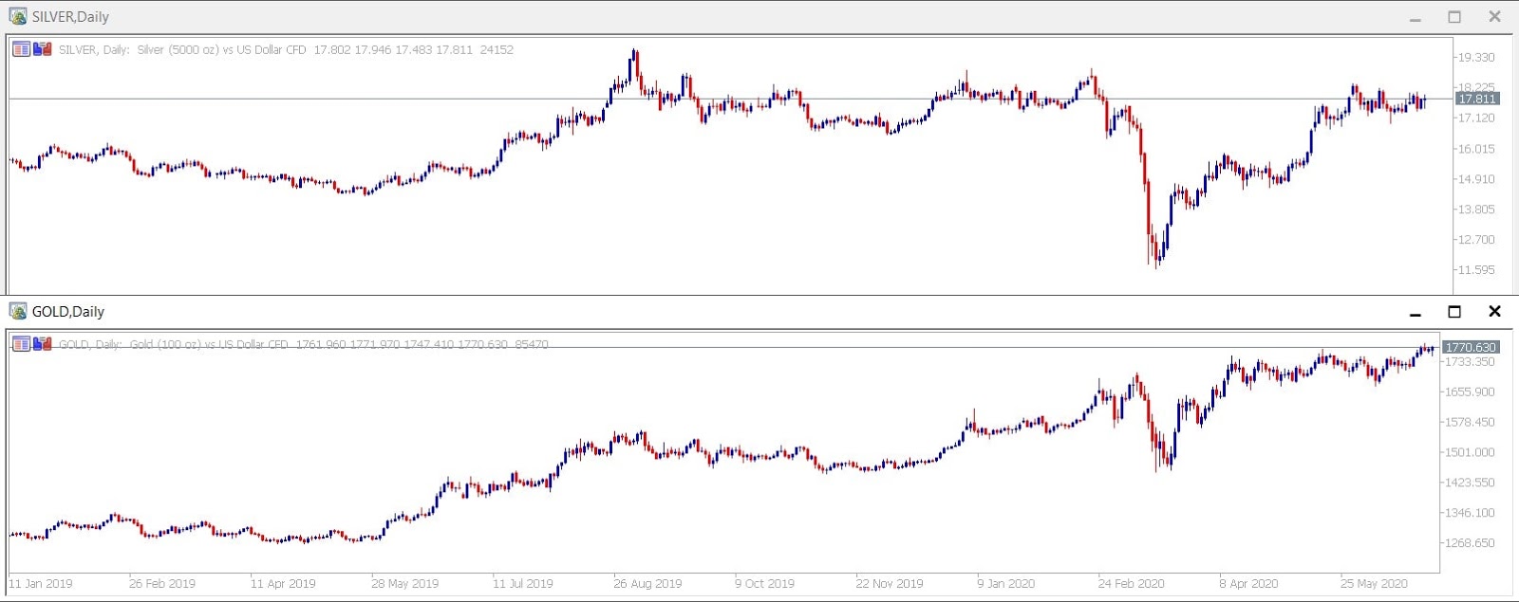Click the 26 Feb 2019 date label
The width and height of the screenshot is (1519, 602).
[x=162, y=584]
